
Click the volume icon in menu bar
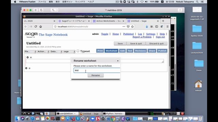(146, 2)
